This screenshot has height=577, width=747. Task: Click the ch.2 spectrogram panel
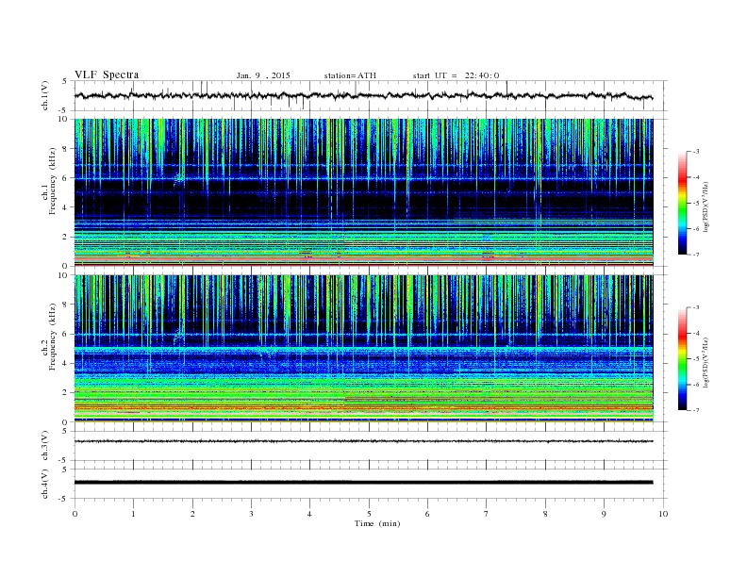tap(363, 349)
